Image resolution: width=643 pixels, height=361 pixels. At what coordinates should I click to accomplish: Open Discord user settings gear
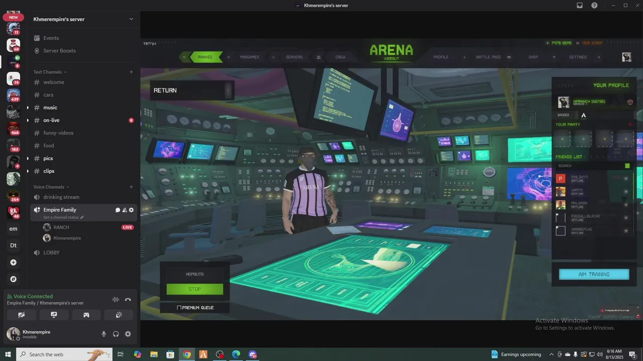(128, 334)
